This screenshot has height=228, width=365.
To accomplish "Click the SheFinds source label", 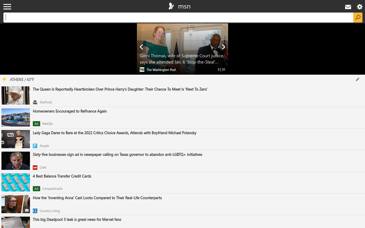I will tap(46, 102).
